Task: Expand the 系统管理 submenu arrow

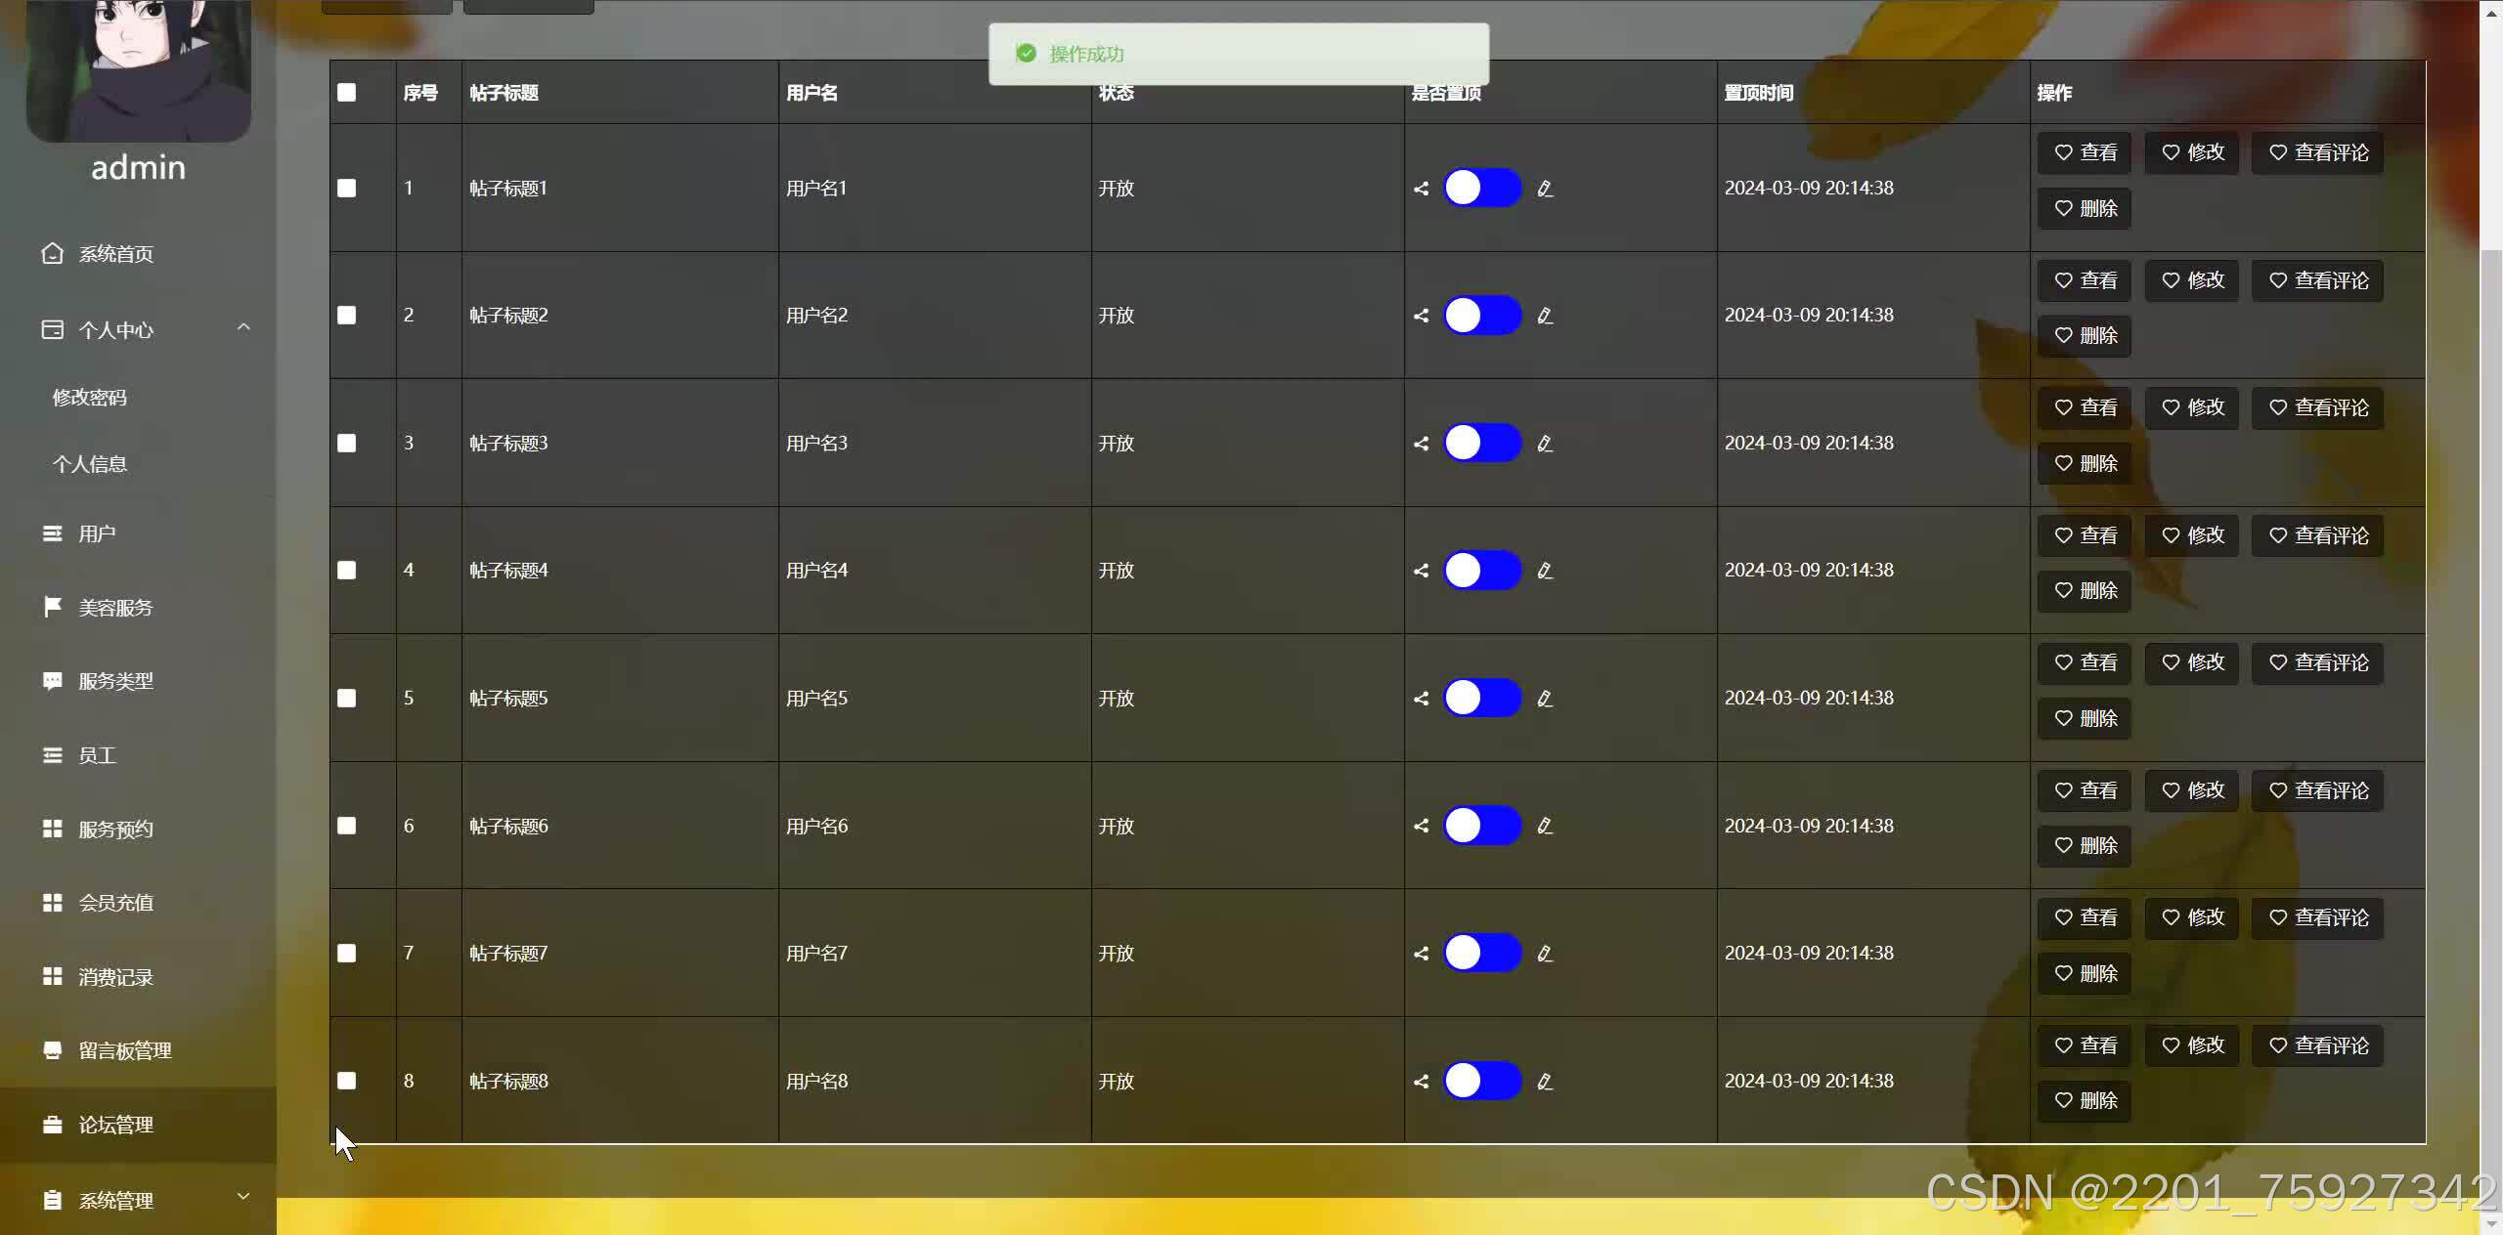Action: (x=243, y=1197)
